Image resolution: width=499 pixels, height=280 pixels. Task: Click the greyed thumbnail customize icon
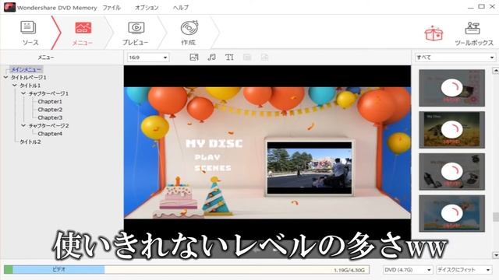click(x=247, y=57)
